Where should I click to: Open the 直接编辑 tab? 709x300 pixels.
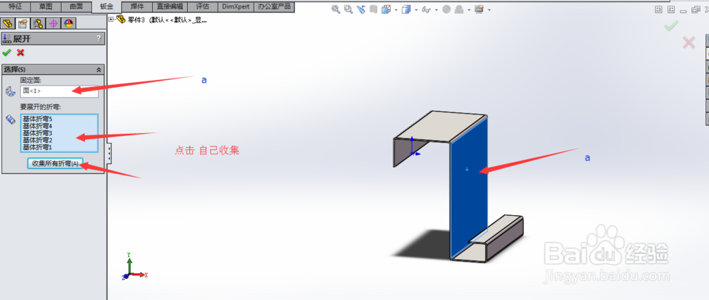170,7
